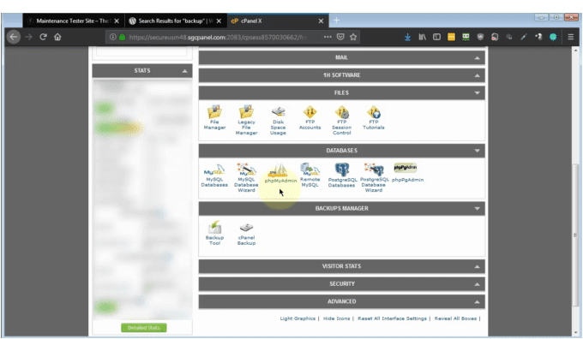Reload the page
The image size is (583, 339).
point(43,37)
